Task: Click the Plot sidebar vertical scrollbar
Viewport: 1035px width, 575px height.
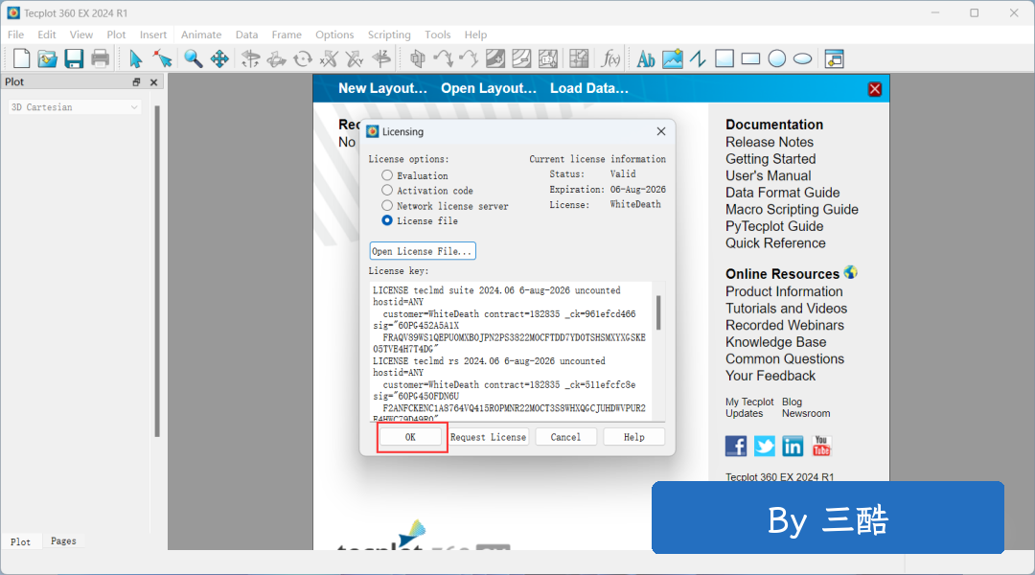Action: coord(157,270)
